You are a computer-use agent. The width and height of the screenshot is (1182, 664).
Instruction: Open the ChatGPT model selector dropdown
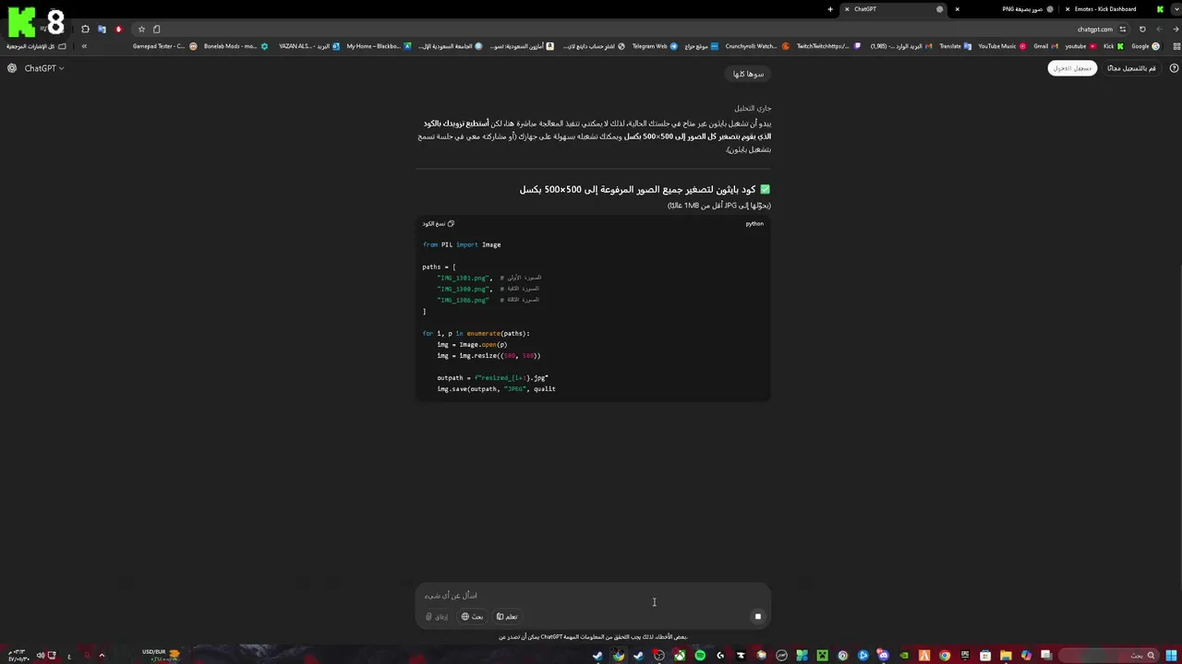[x=44, y=68]
